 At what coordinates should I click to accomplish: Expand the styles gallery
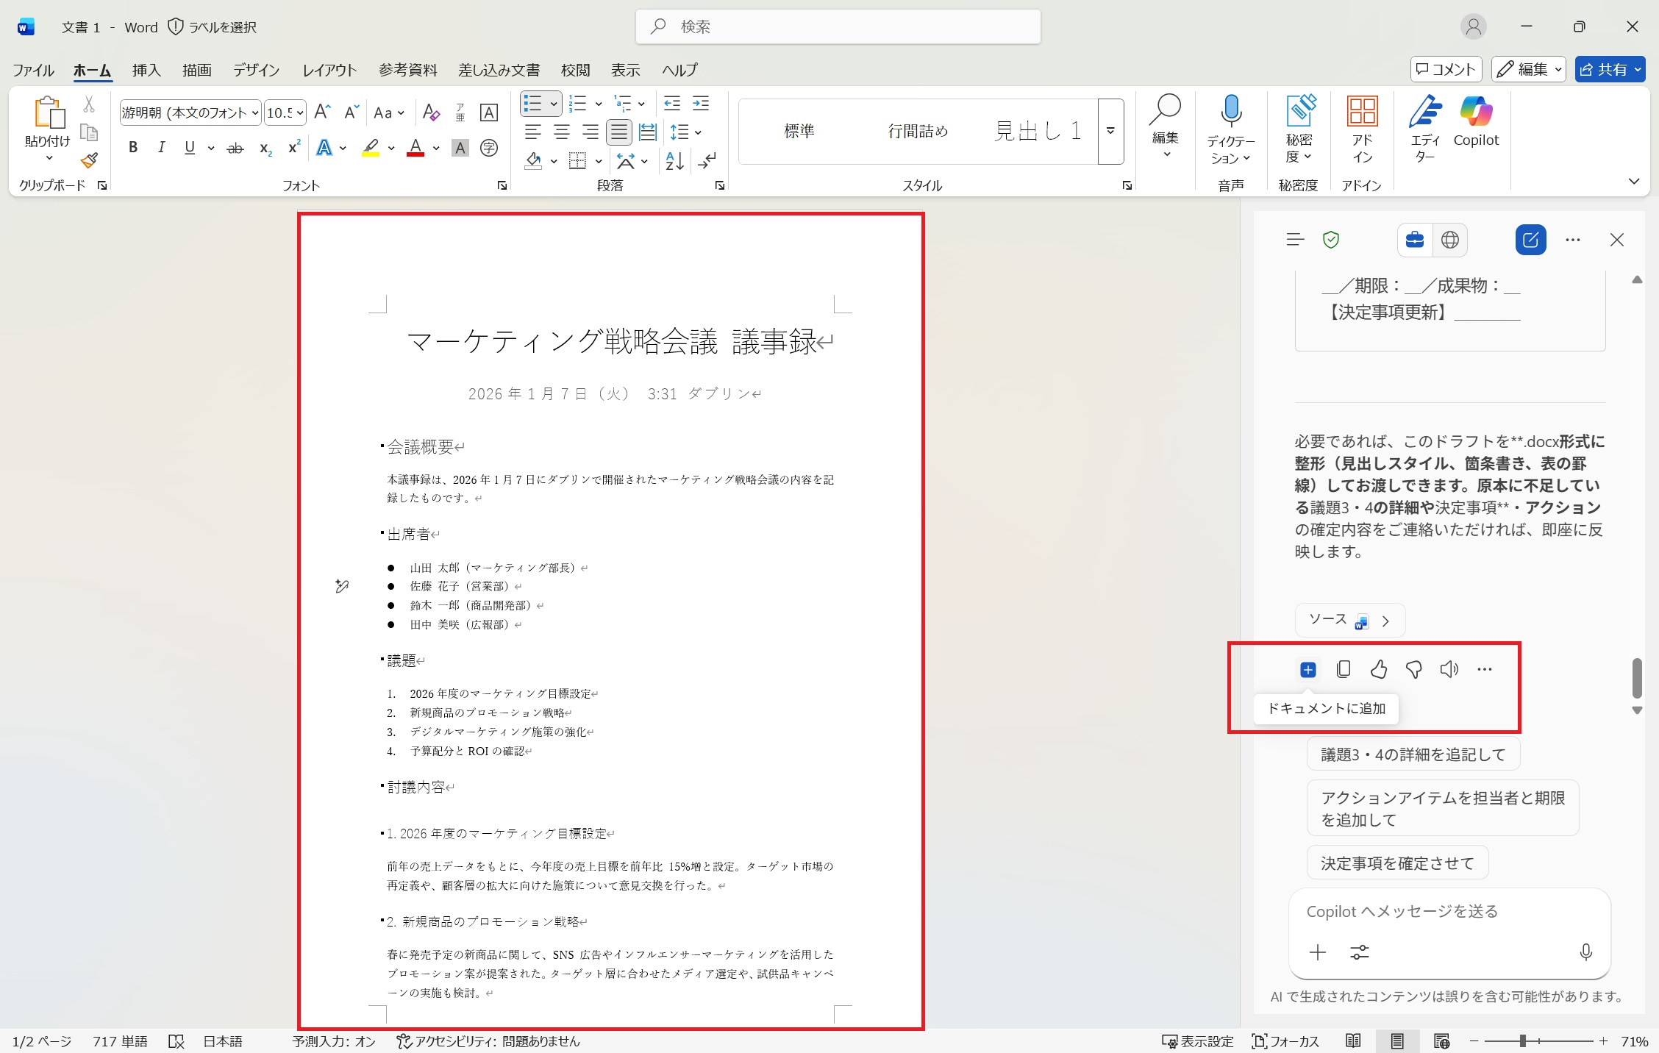(x=1110, y=132)
